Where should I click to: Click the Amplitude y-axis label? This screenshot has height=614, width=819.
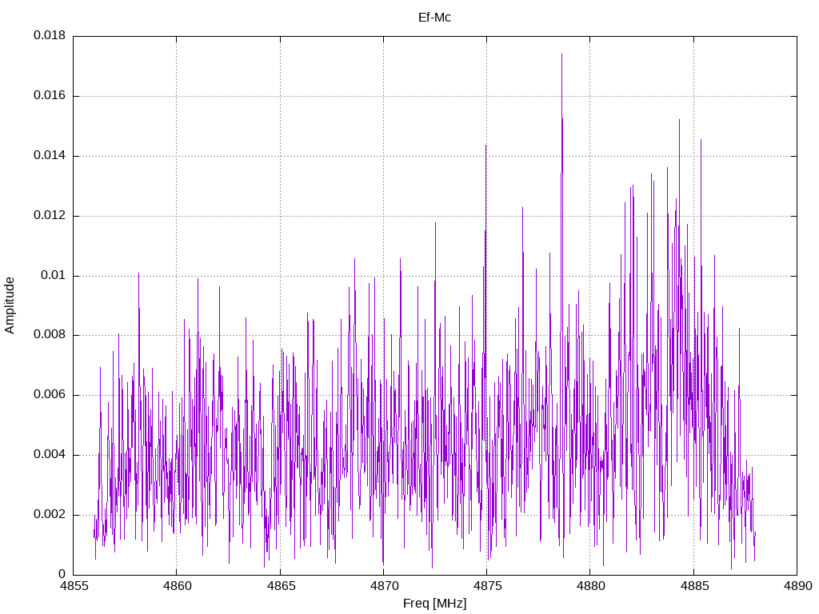coord(10,305)
